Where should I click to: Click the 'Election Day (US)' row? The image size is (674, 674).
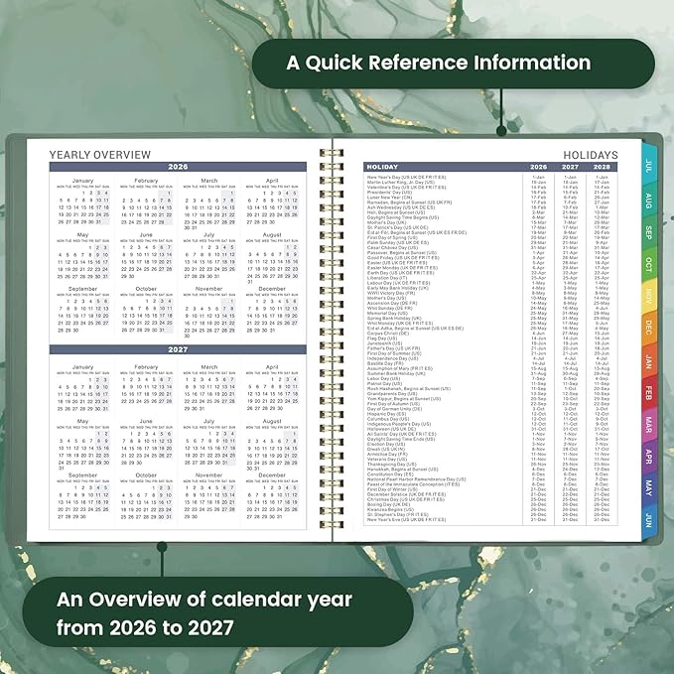[490, 444]
